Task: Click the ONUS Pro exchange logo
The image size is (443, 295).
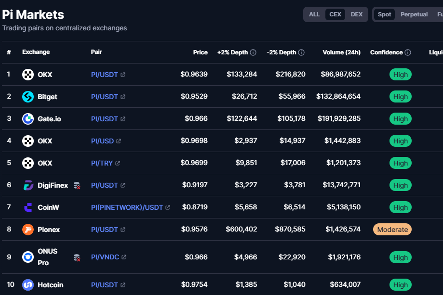Action: tap(28, 257)
